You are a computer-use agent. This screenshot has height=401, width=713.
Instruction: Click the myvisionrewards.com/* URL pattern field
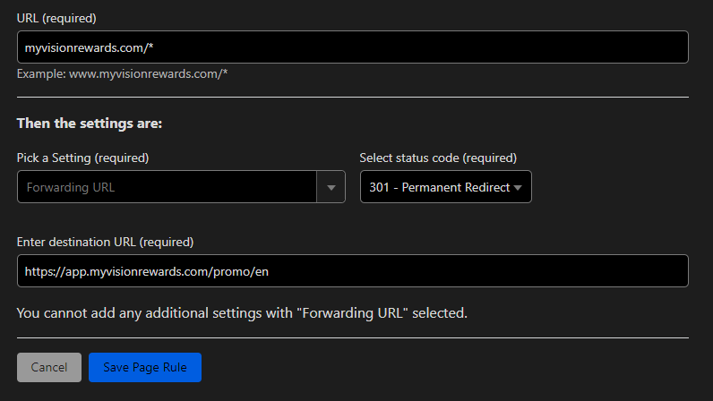pos(352,47)
